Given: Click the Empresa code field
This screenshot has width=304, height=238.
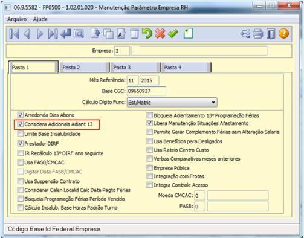Looking at the screenshot, I should tap(122, 51).
